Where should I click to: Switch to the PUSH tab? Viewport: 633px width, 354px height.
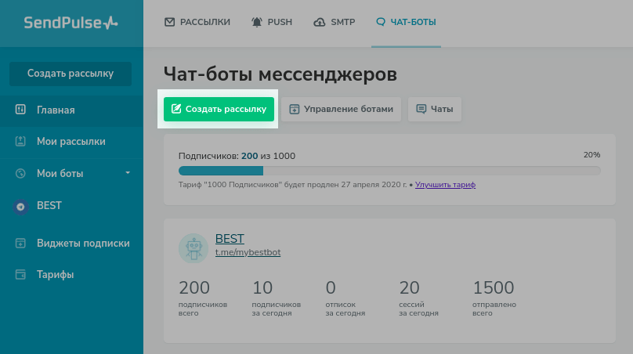(272, 22)
